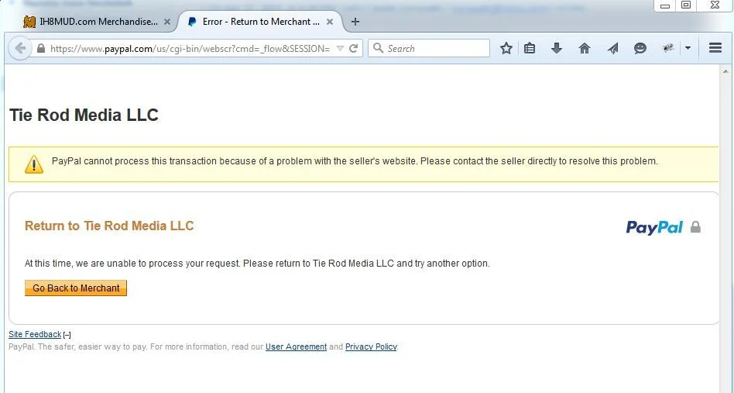The height and width of the screenshot is (393, 734).
Task: Click the magnifier icon in search box
Action: (379, 48)
